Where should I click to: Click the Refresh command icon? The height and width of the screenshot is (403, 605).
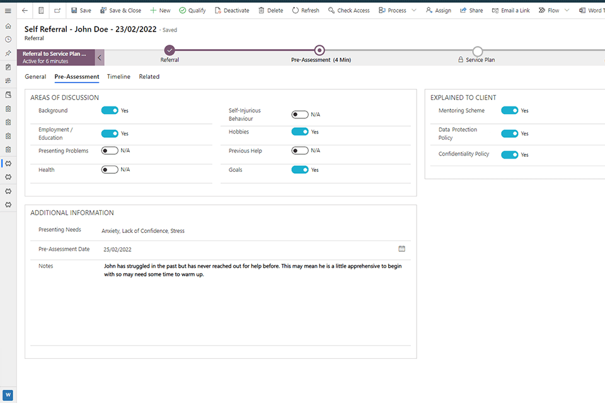pos(296,11)
